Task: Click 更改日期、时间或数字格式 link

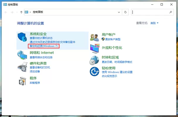Action: [117, 62]
